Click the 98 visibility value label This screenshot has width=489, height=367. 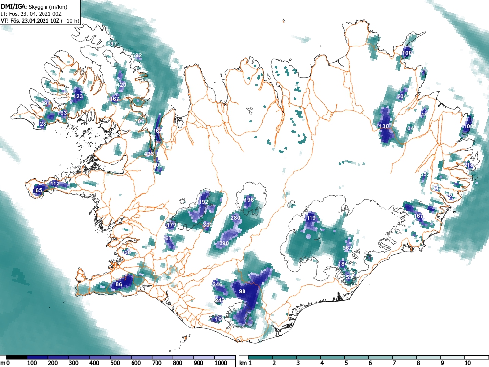pyautogui.click(x=242, y=291)
